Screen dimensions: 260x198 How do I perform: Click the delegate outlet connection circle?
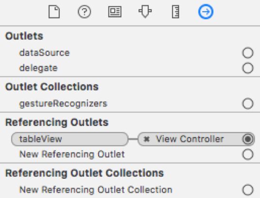[248, 68]
